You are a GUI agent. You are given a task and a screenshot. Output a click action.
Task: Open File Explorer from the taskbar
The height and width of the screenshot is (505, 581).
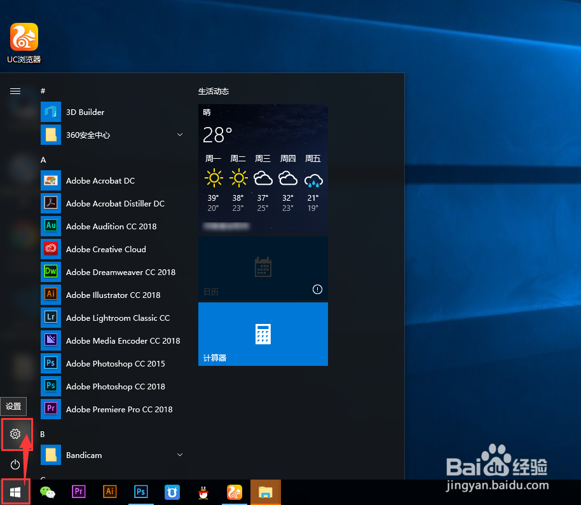[265, 492]
